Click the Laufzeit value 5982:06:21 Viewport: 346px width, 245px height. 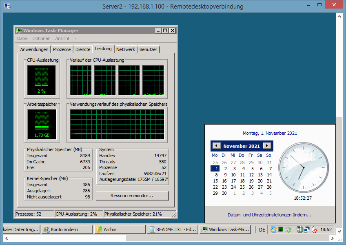coord(155,174)
